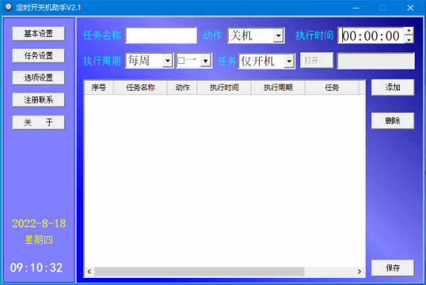Open 注册联系 page
This screenshot has height=285, width=426.
[38, 100]
